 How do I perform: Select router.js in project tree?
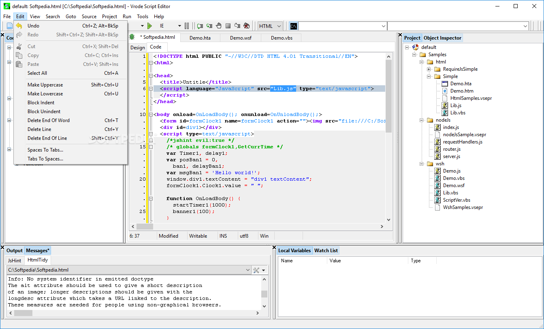pos(452,149)
